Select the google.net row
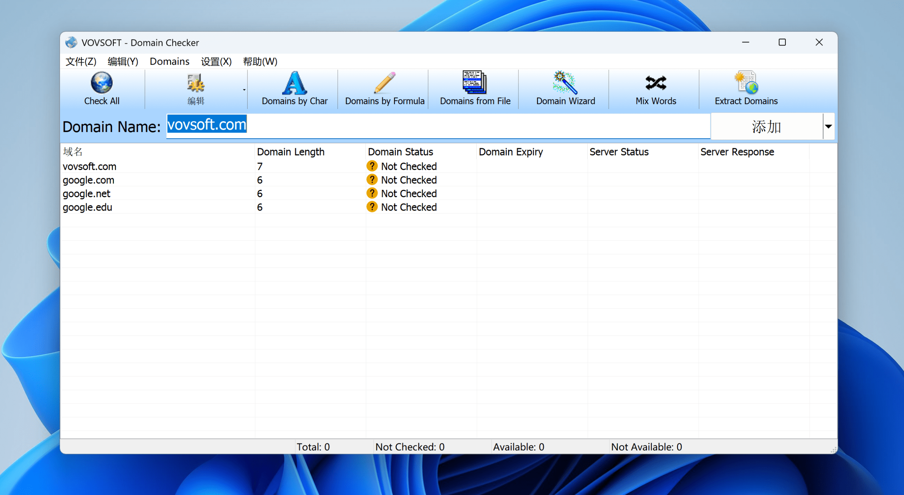904x495 pixels. coord(448,193)
